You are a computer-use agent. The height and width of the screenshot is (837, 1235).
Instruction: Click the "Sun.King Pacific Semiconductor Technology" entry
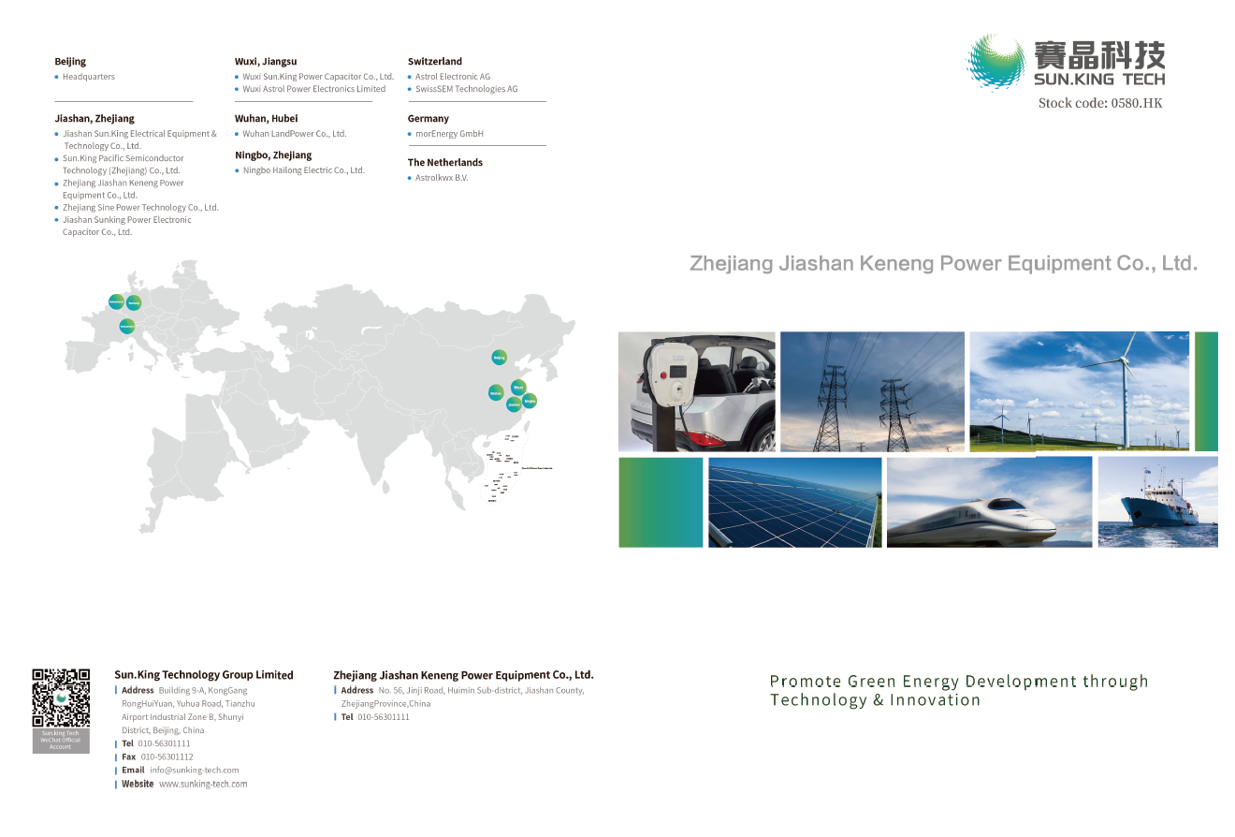pos(123,165)
